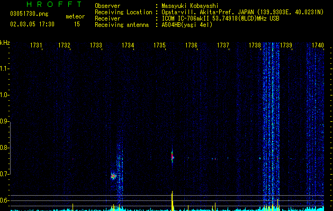The image size is (333, 211).
Task: Click the Observer field label
Action: [x=107, y=6]
